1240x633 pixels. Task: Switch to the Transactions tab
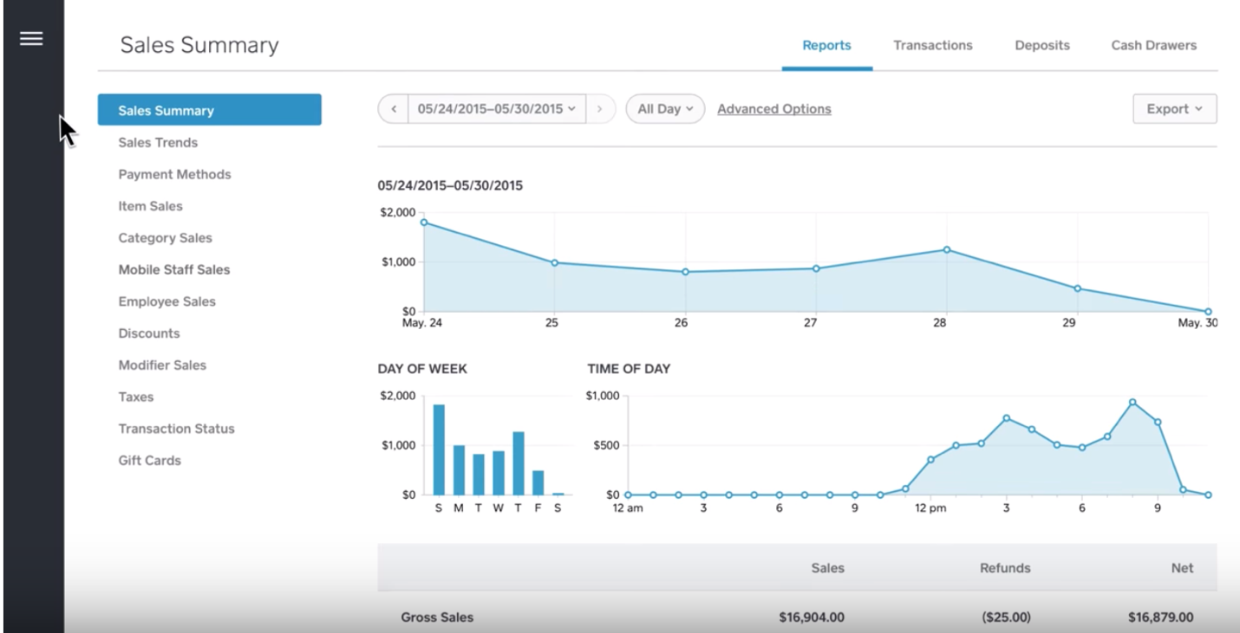tap(932, 45)
